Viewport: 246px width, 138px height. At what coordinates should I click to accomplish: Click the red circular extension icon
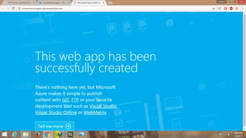pyautogui.click(x=237, y=8)
